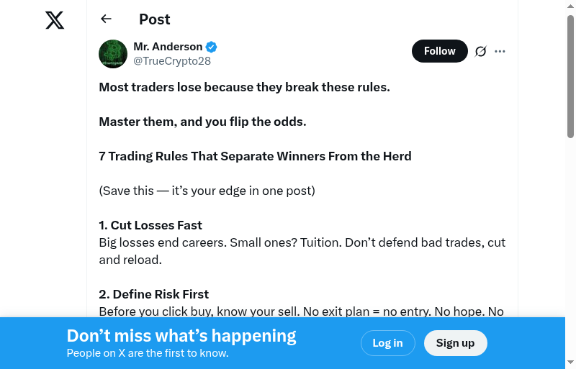Image resolution: width=576 pixels, height=369 pixels.
Task: Open the three-dot More menu
Action: point(500,51)
